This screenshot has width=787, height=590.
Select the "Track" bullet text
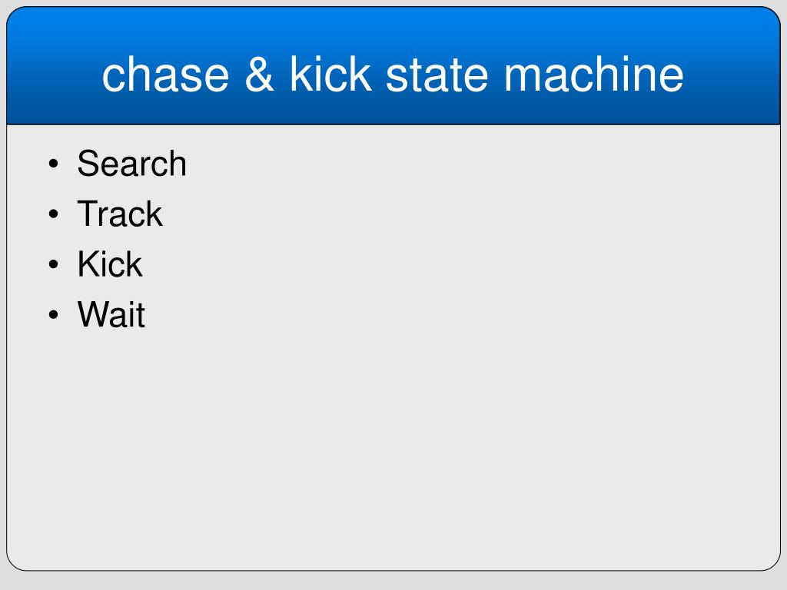coord(119,214)
